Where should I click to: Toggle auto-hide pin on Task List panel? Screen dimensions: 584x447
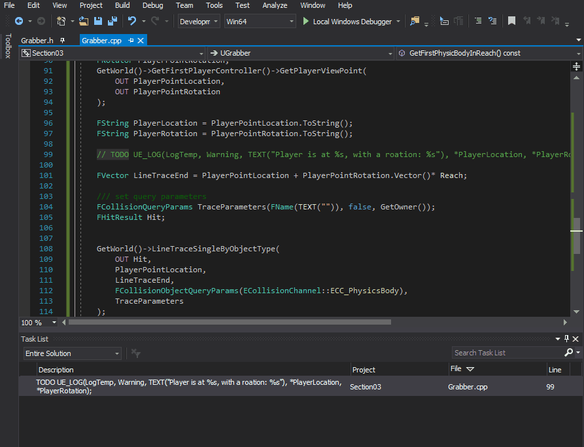pyautogui.click(x=566, y=339)
